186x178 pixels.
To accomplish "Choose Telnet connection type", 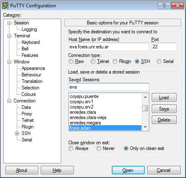I will (x=93, y=61).
